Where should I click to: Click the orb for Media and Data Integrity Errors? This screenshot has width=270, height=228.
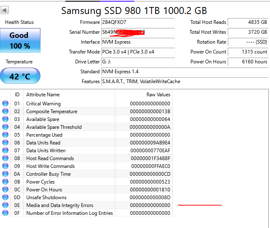click(5, 205)
